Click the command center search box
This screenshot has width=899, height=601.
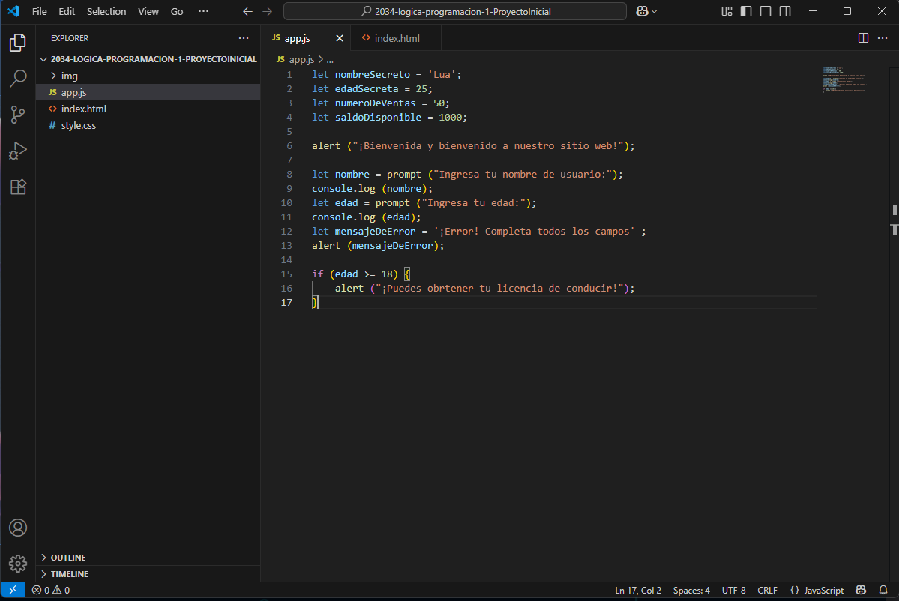454,11
